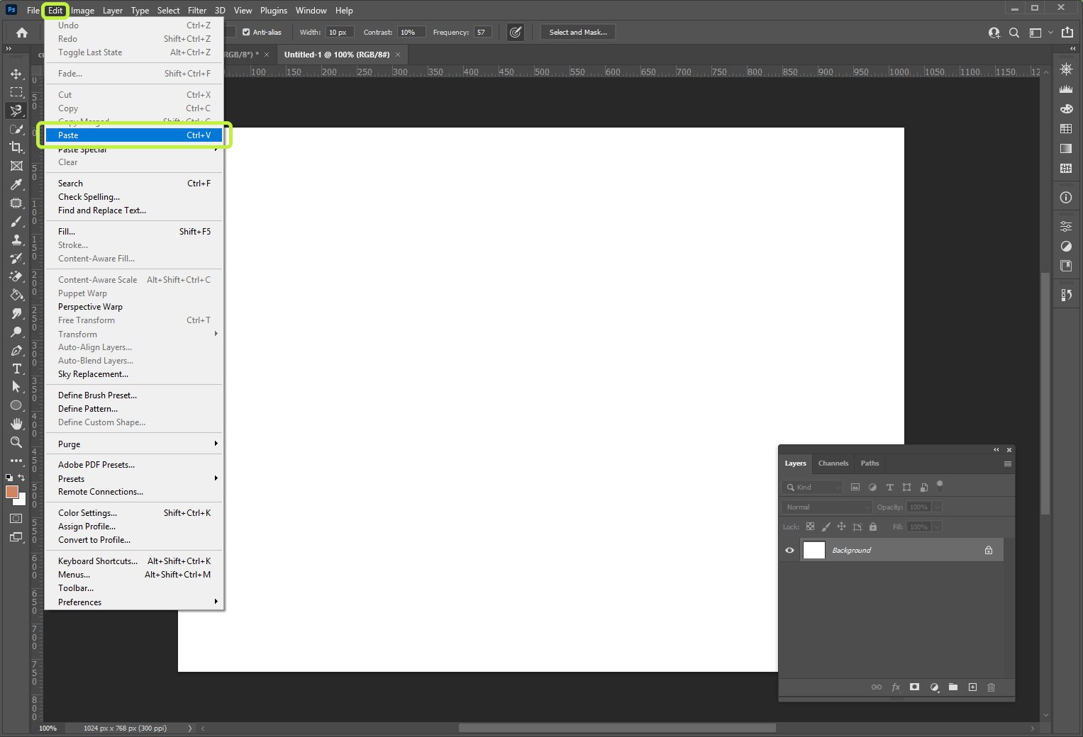Select the Path Selection tool

[16, 387]
